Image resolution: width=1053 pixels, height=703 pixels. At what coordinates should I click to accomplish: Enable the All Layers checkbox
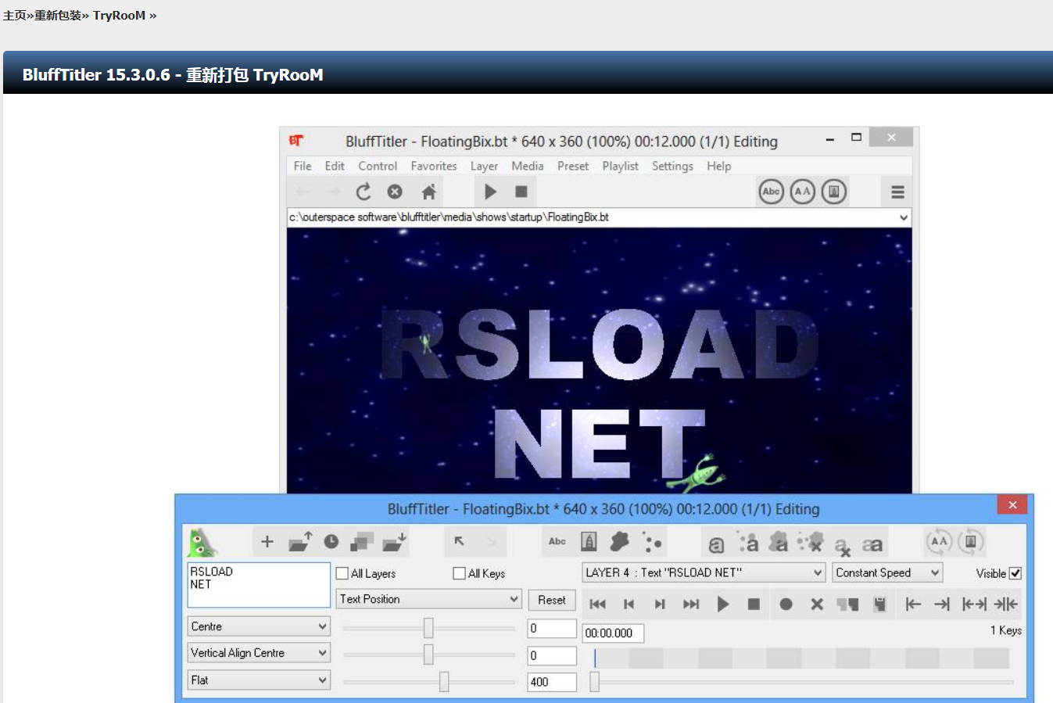click(x=342, y=573)
